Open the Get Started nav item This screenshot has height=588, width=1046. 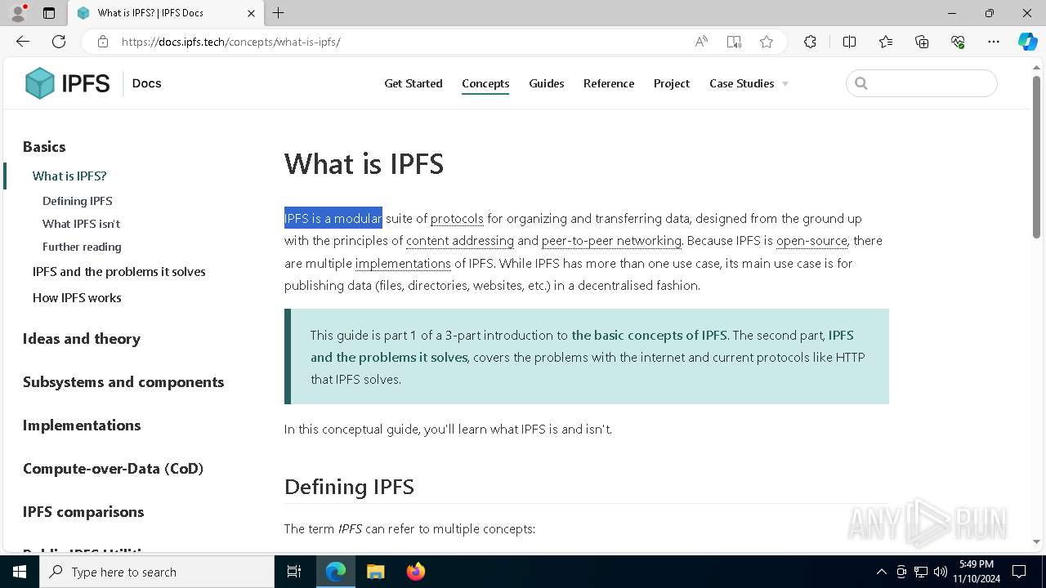click(x=413, y=83)
